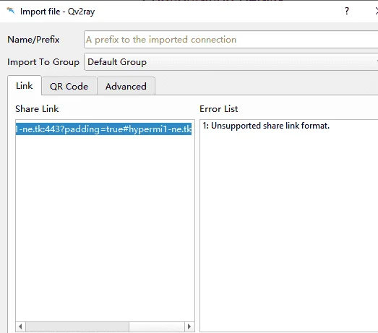Screen dimensions: 378x333
Task: Open the Advanced tab
Action: [x=126, y=86]
